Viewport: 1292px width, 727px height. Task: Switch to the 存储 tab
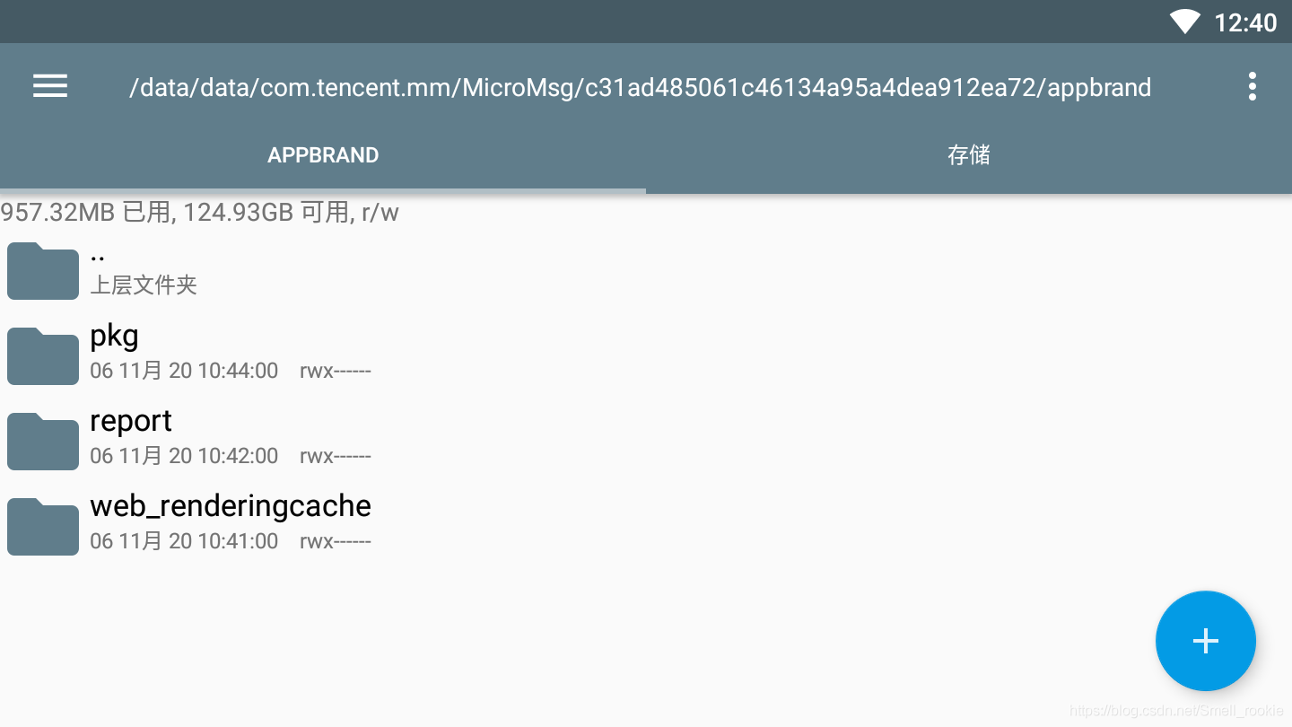pyautogui.click(x=969, y=154)
